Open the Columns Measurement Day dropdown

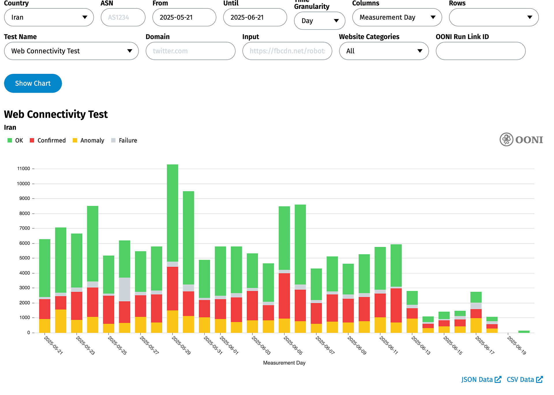pyautogui.click(x=397, y=17)
